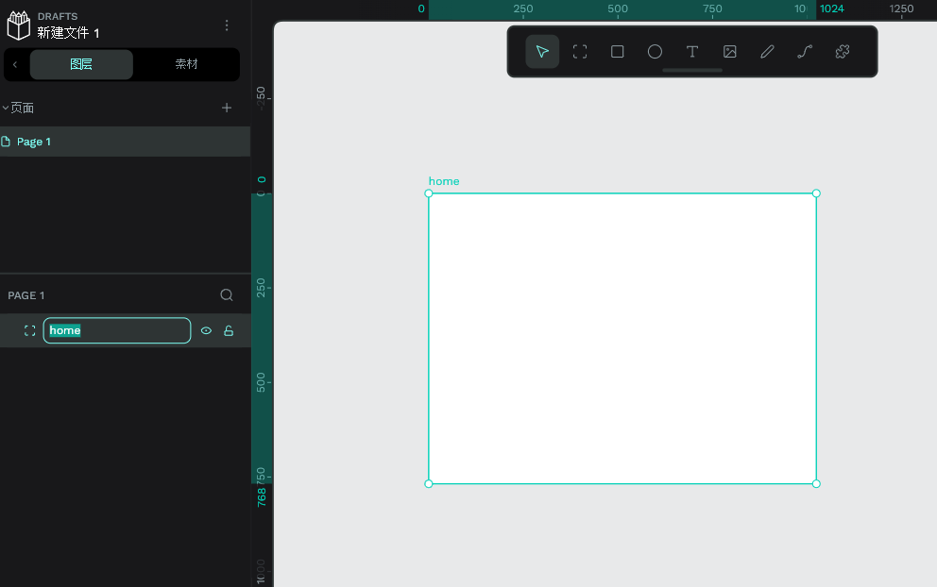Toggle visibility of the home layer
This screenshot has width=937, height=587.
pos(206,330)
